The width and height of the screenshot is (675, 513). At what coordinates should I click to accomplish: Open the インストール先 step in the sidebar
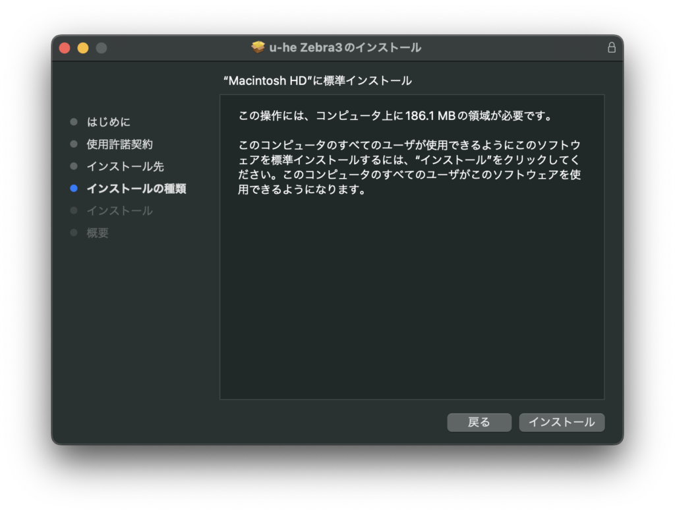point(125,166)
